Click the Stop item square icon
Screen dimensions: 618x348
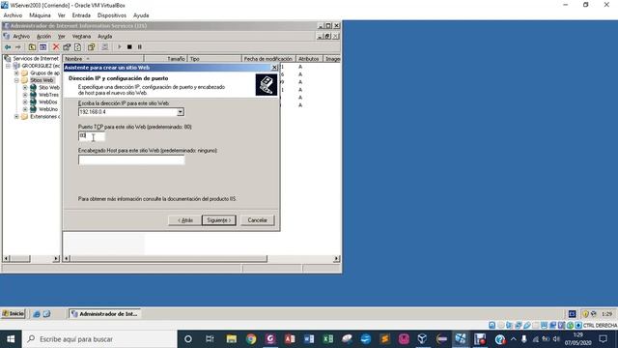click(129, 47)
